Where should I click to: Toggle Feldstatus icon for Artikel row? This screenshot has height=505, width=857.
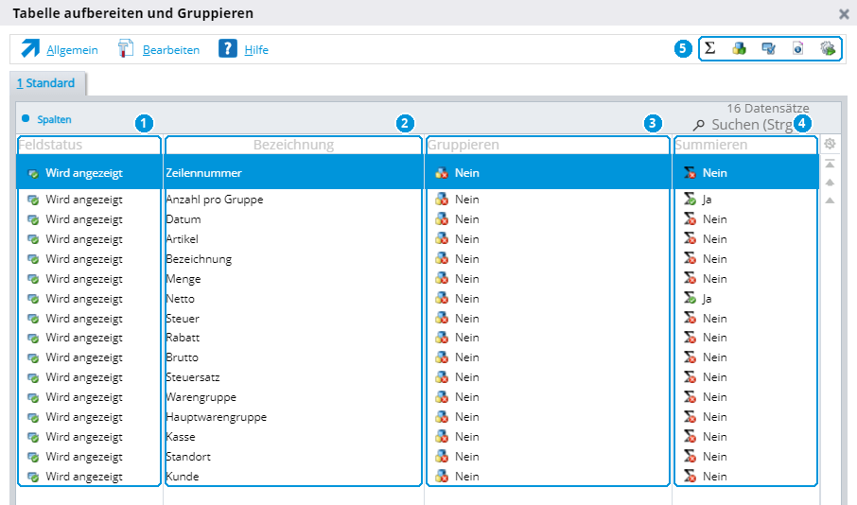point(33,239)
